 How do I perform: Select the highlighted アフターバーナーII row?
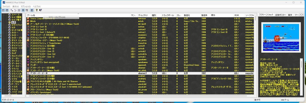tap(140, 73)
